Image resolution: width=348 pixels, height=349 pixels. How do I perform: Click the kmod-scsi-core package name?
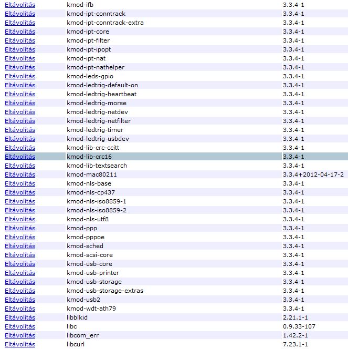[90, 255]
